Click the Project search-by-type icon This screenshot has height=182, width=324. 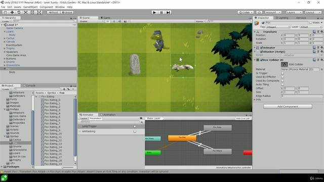coord(64,89)
